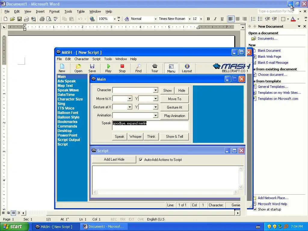Click first-line indent marker on Word ruler

25,25
